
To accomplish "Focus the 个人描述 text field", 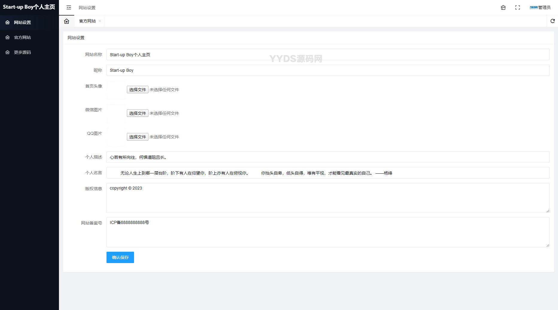I will (x=328, y=157).
